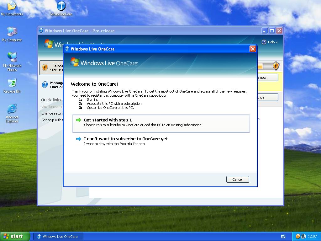Click the orange shield status icon on the left

point(45,67)
